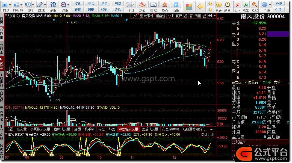The height and width of the screenshot is (163, 292).
Task: Click the 陆港 button
Action: pyautogui.click(x=117, y=4)
